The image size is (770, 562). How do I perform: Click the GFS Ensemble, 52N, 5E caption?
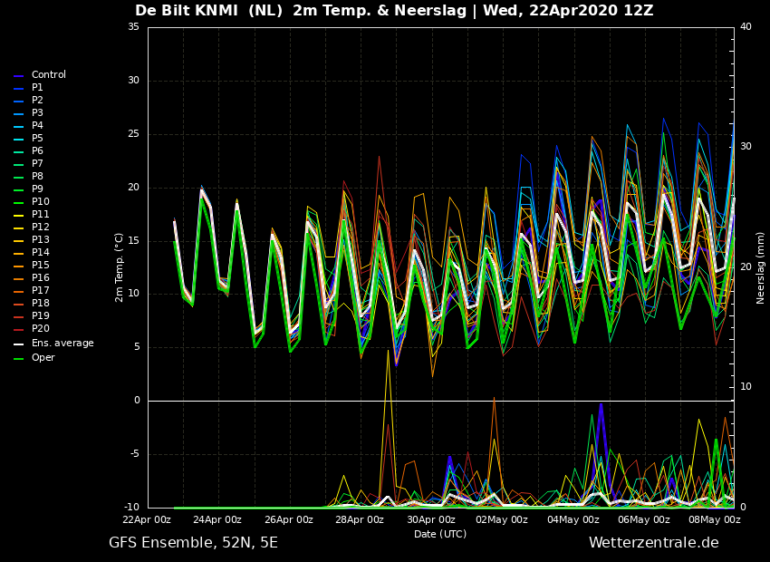coord(193,543)
